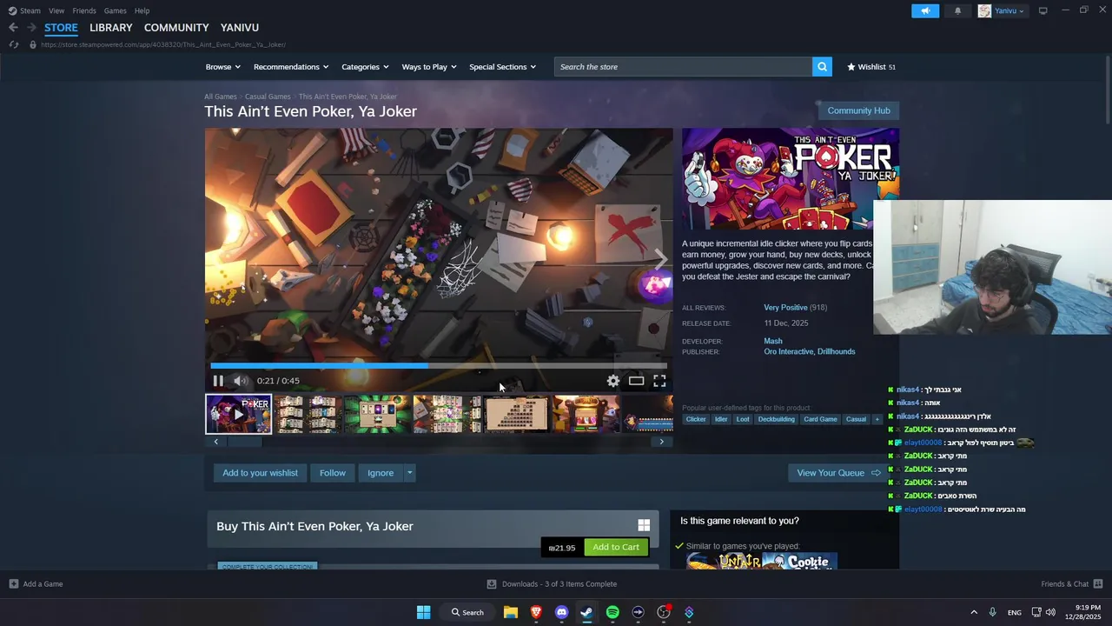1112x626 pixels.
Task: Open the Mash developer link
Action: click(x=773, y=341)
